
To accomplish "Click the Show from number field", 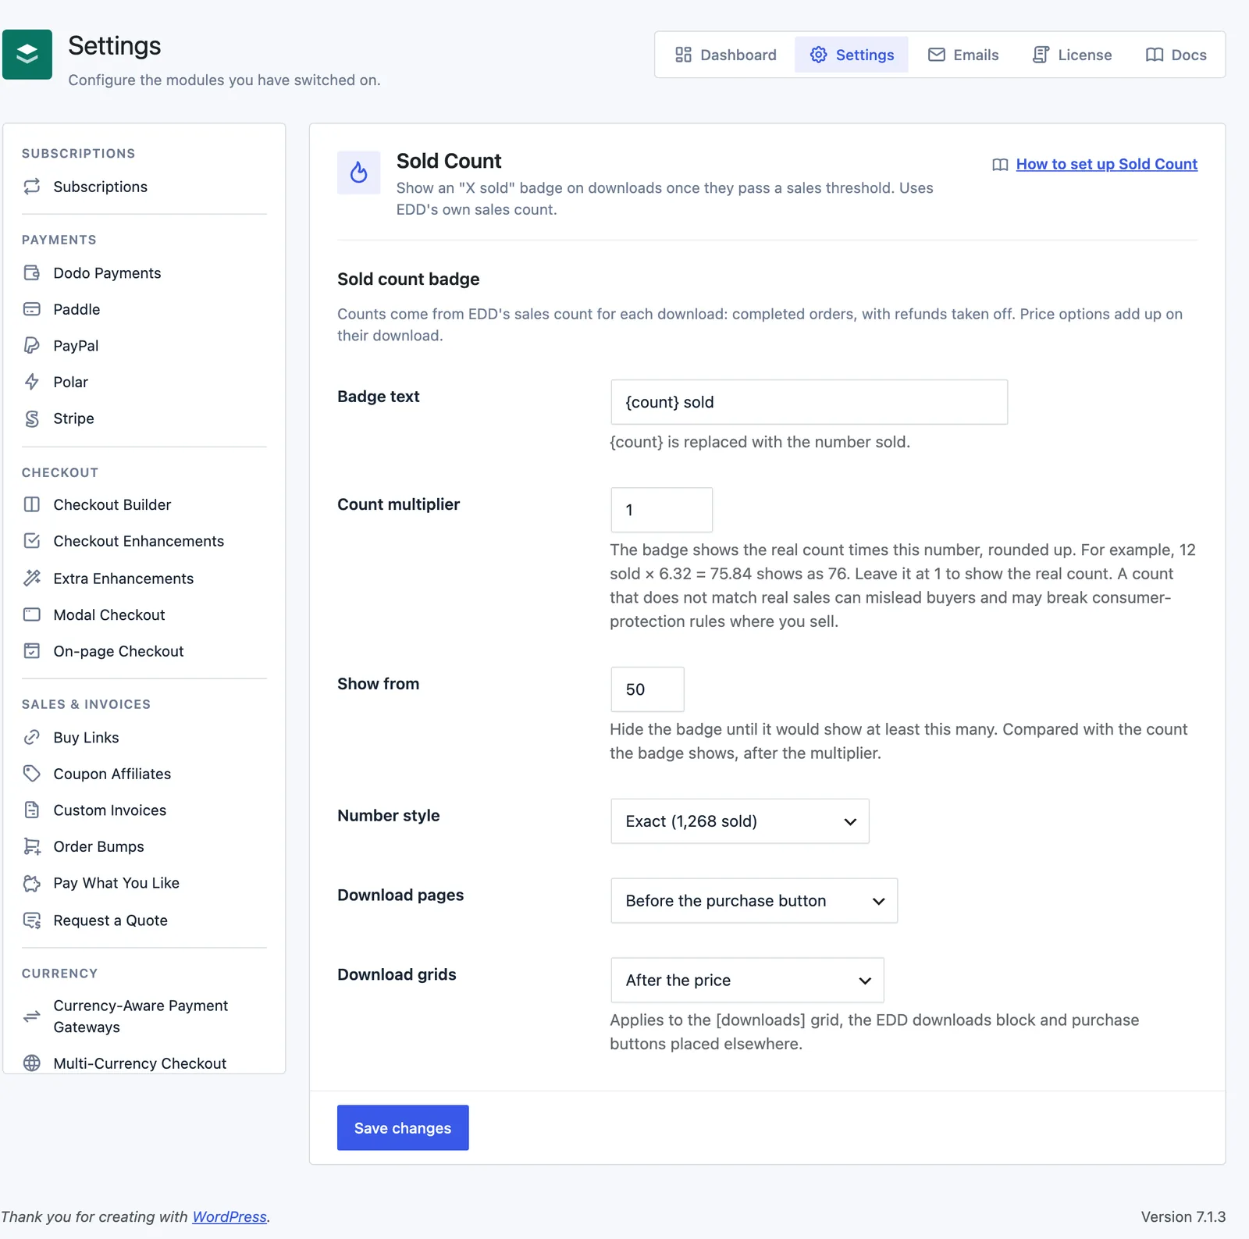I will coord(647,689).
